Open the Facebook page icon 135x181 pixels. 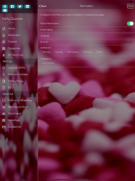point(12,6)
